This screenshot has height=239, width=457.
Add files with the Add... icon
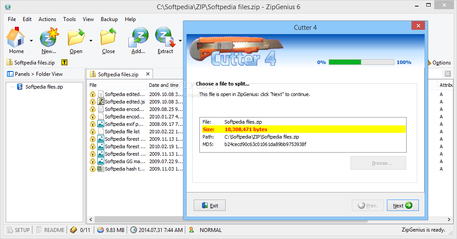click(138, 37)
